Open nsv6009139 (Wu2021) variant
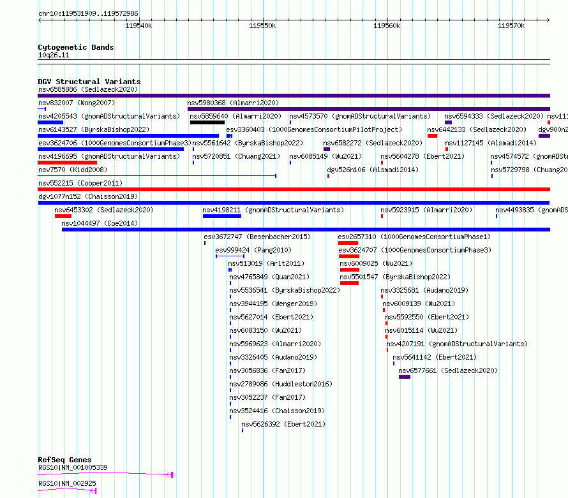This screenshot has height=498, width=568. click(419, 304)
